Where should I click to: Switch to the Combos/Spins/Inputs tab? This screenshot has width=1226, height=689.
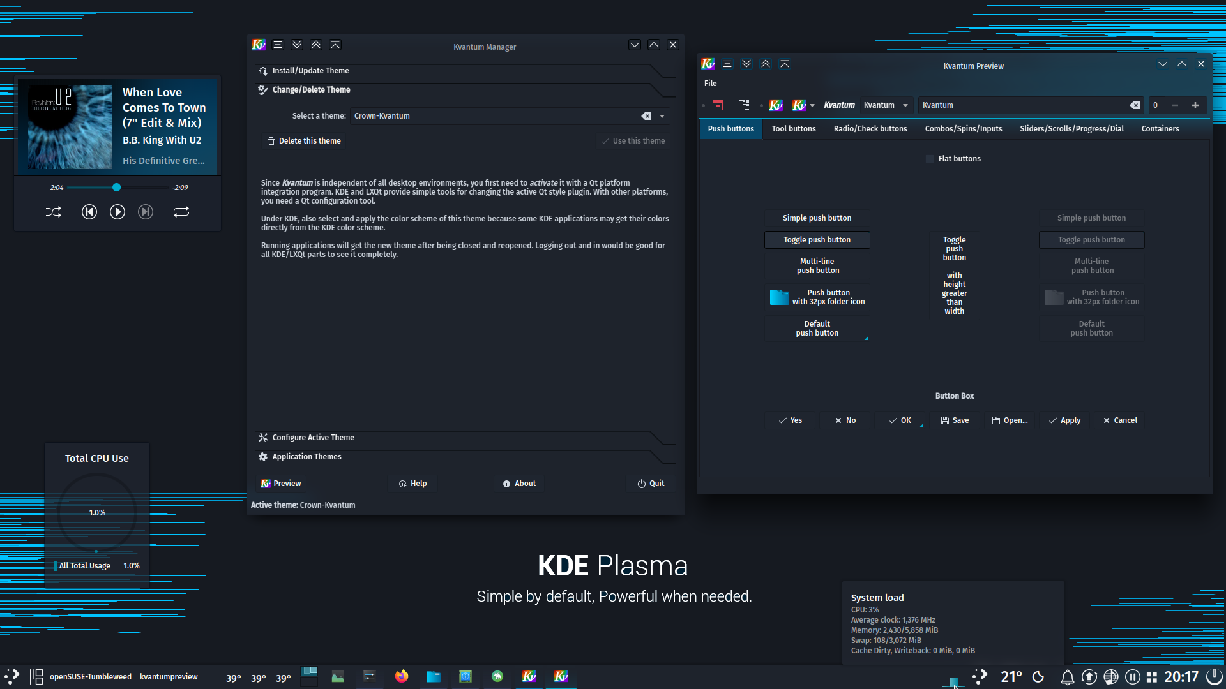pos(964,129)
